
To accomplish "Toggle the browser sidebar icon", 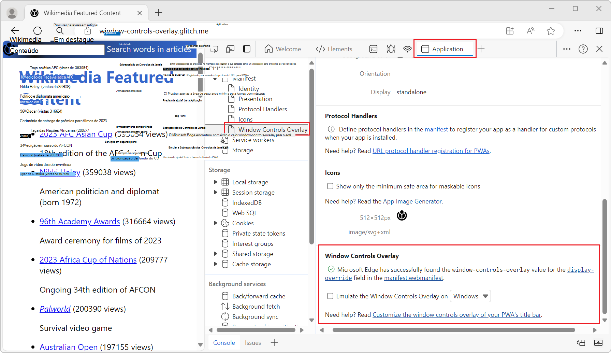I will click(x=599, y=31).
